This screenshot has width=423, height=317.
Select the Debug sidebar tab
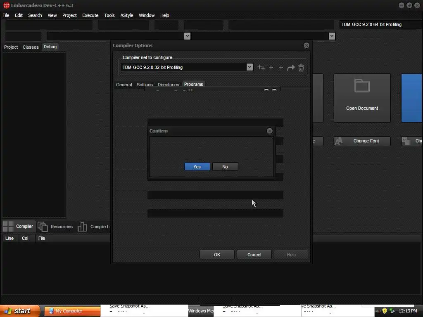[50, 47]
